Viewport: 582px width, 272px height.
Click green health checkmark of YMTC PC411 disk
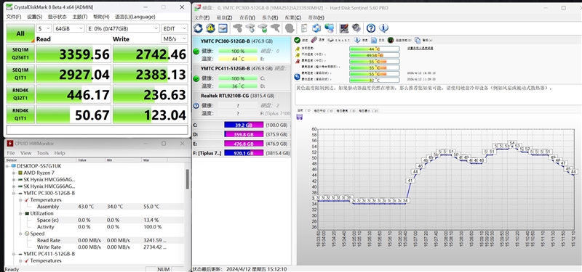[196, 78]
